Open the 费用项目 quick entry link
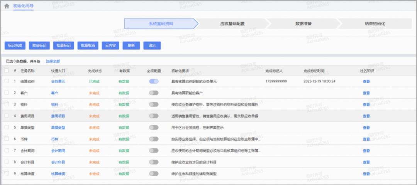The image size is (417, 185). 58,116
